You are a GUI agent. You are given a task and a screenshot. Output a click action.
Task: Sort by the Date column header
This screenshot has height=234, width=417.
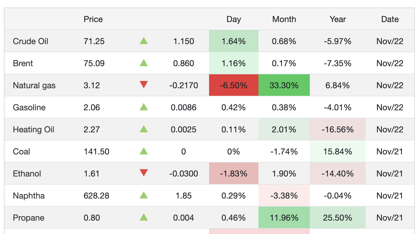[x=390, y=19]
